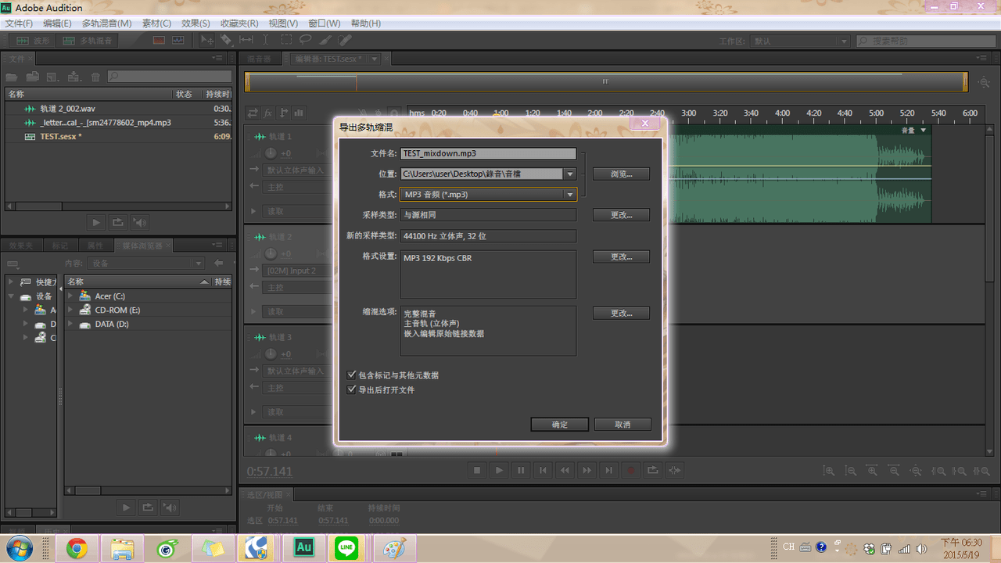Click the 轨道 1 volume knob

(x=271, y=153)
